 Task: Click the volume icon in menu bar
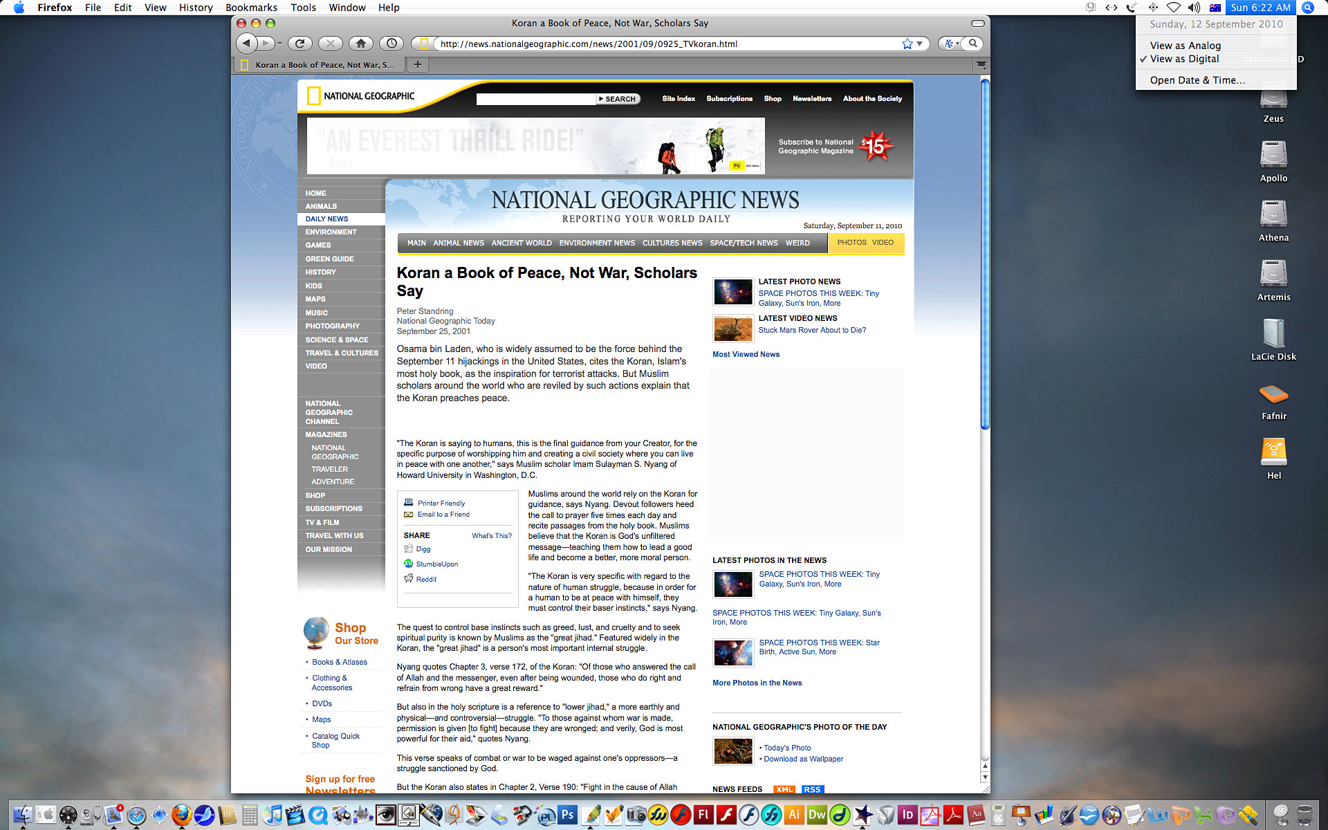[1194, 8]
